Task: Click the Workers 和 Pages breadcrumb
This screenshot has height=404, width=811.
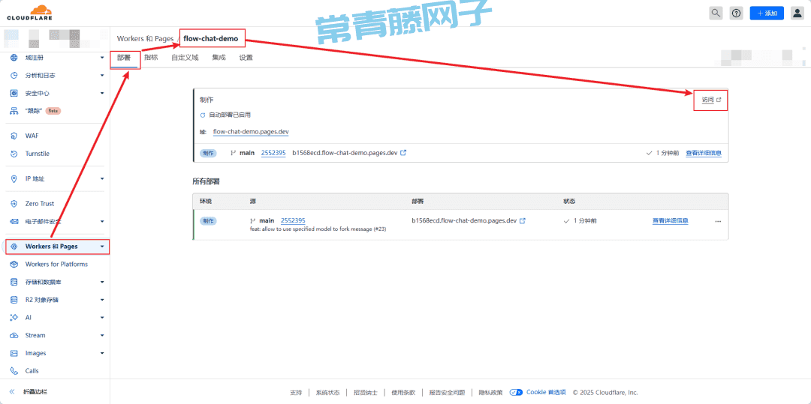Action: pos(146,39)
